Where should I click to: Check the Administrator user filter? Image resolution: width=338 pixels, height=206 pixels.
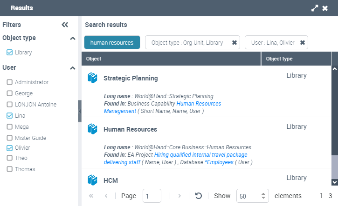click(x=9, y=82)
